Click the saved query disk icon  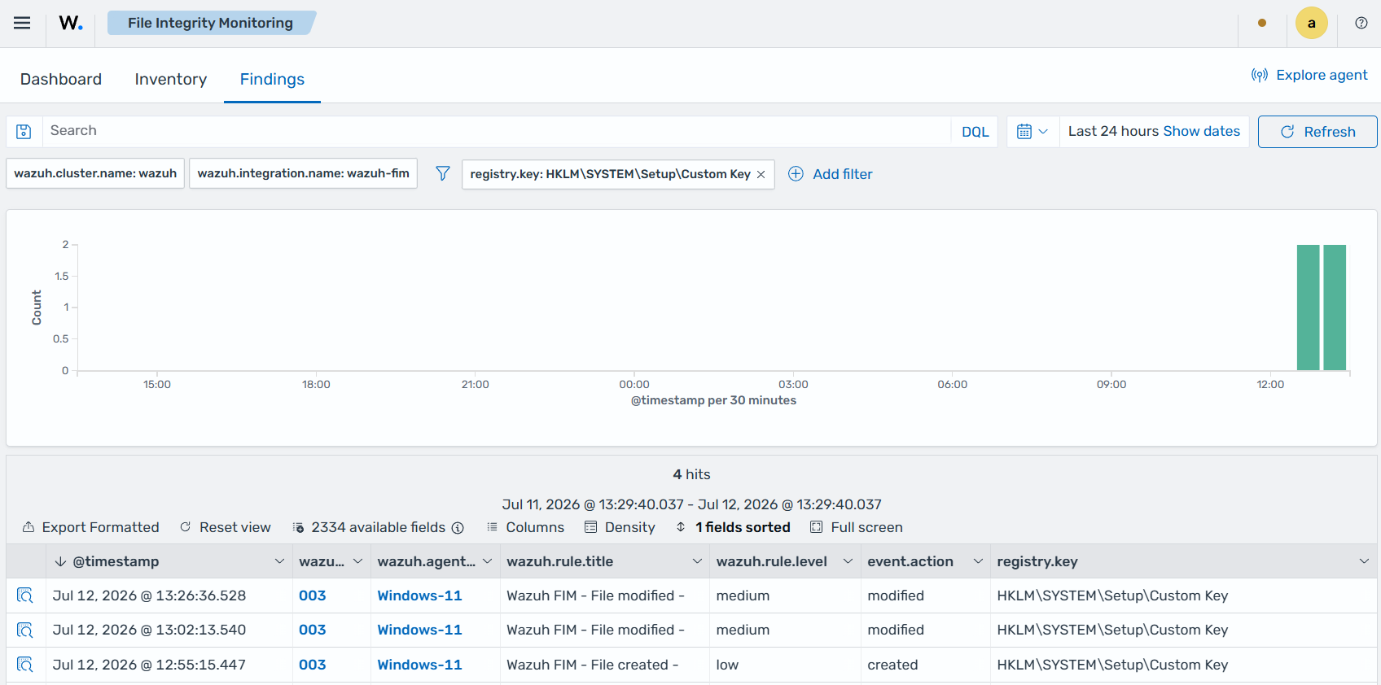click(x=24, y=131)
